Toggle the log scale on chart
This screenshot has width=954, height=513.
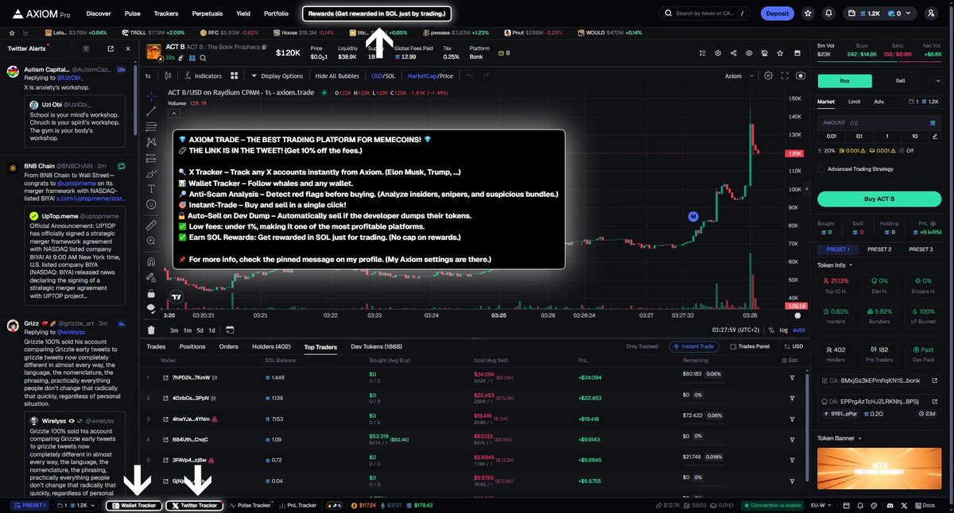(784, 330)
